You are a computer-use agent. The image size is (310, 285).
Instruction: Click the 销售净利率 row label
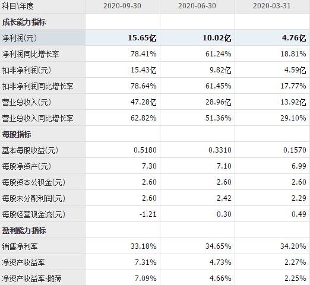20,246
